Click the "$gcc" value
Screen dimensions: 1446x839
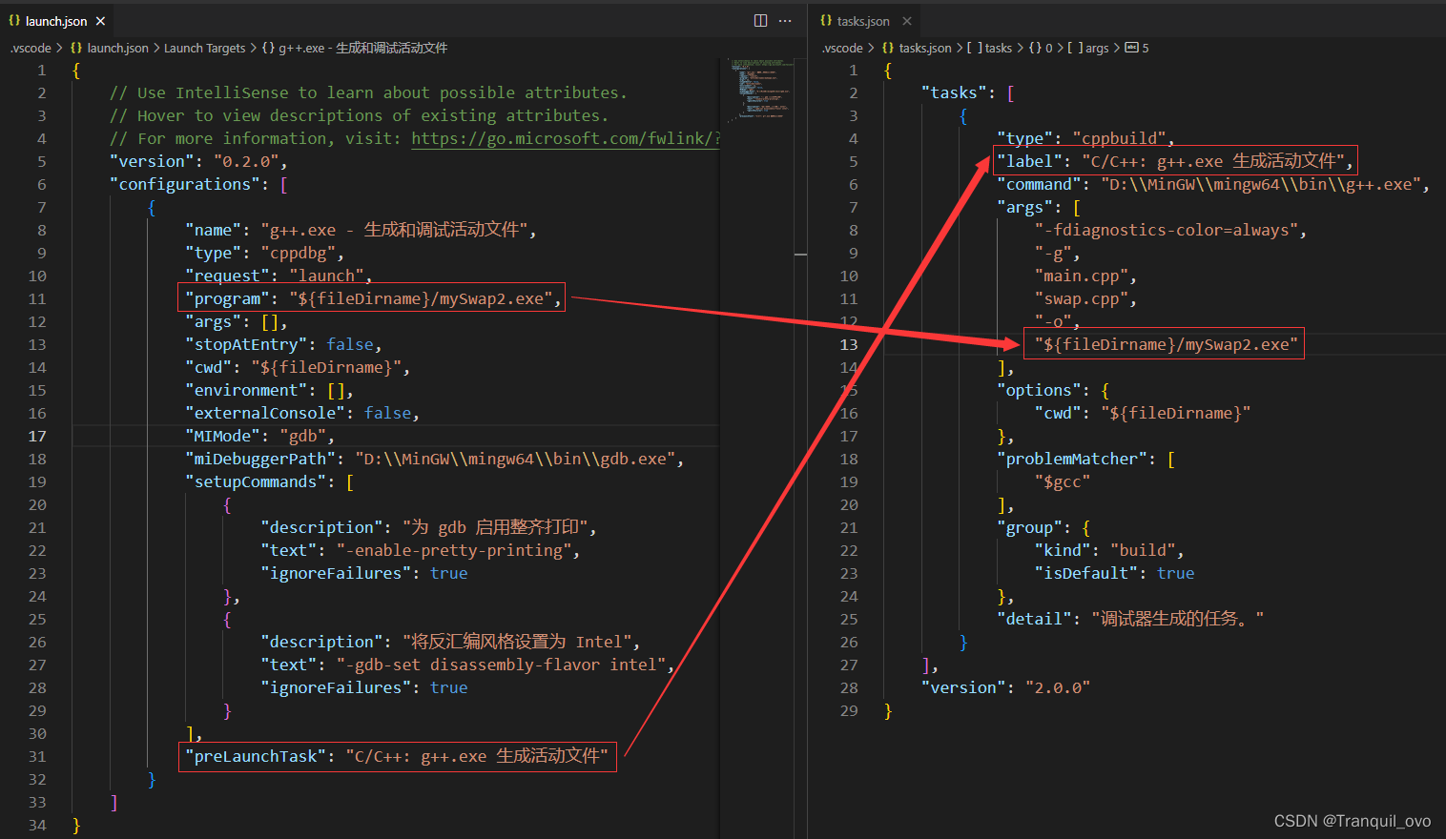1063,481
